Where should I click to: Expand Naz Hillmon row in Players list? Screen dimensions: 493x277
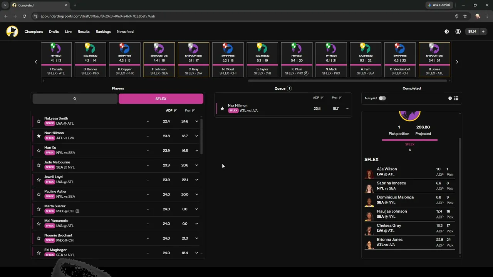(x=196, y=136)
